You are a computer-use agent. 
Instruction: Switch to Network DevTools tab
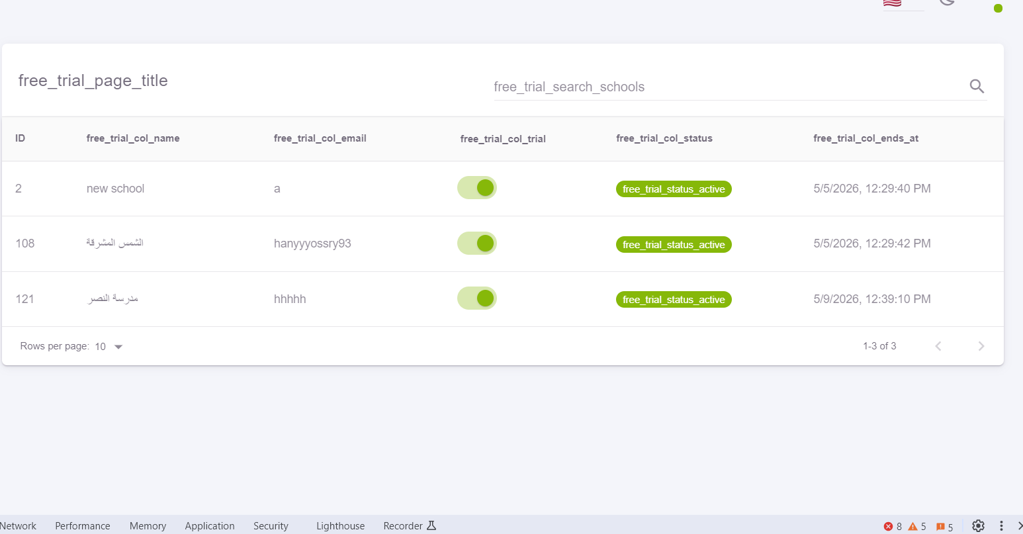(18, 526)
